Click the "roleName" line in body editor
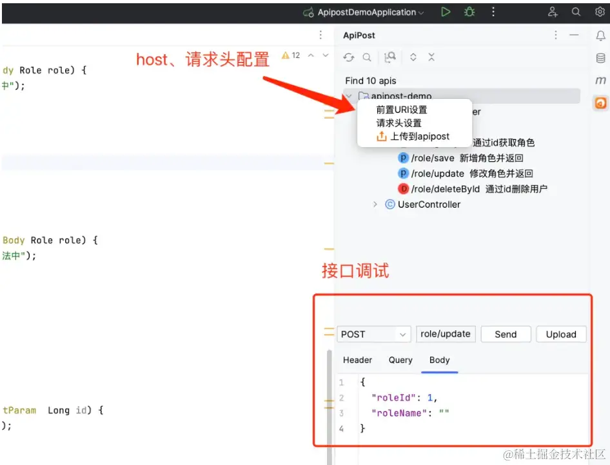The image size is (610, 465). click(x=410, y=413)
